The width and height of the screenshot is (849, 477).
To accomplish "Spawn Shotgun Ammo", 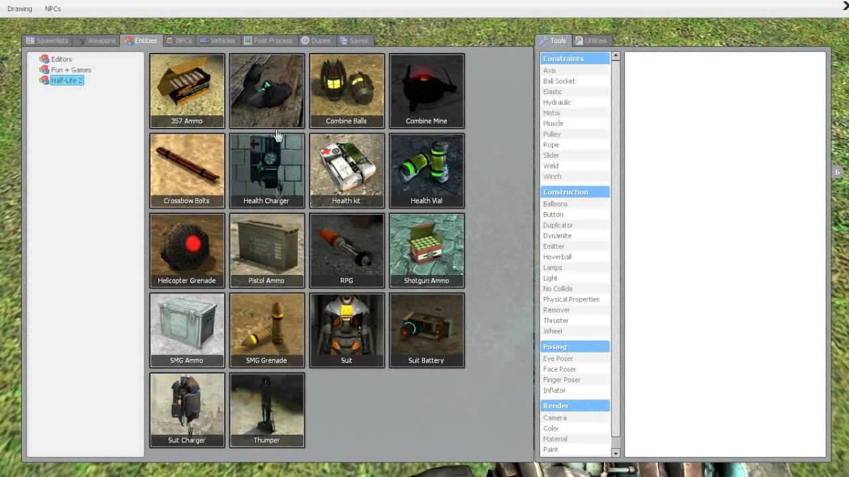I will point(426,250).
